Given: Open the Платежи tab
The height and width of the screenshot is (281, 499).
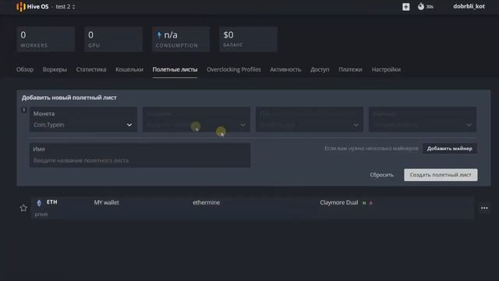Looking at the screenshot, I should coord(350,69).
